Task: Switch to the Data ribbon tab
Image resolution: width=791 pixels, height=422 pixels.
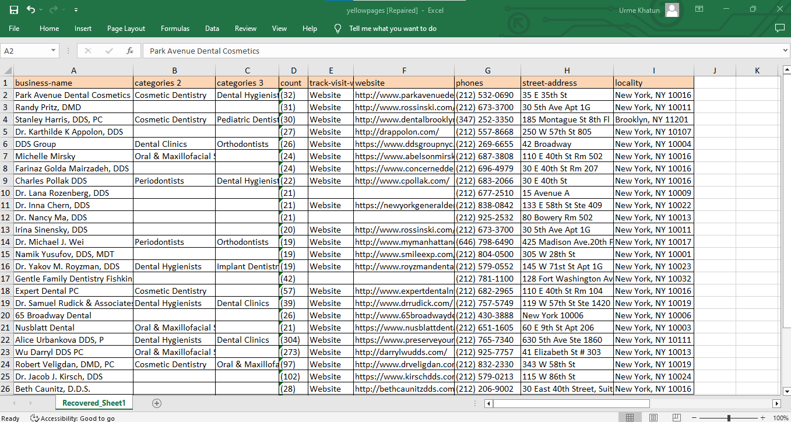Action: (212, 28)
